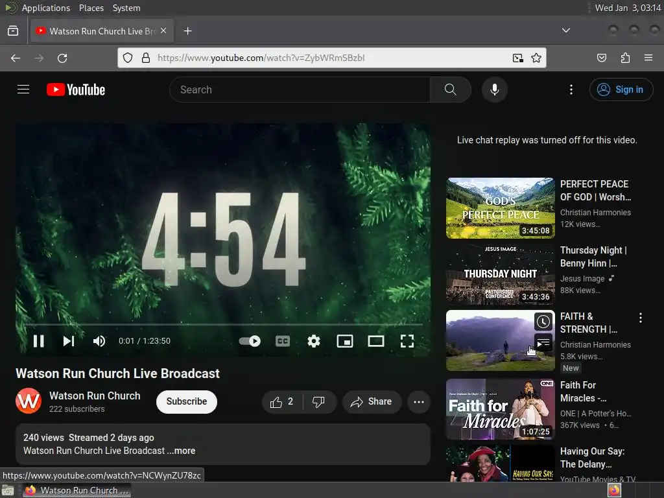The height and width of the screenshot is (498, 664).
Task: Focus the YouTube search field
Action: click(300, 89)
